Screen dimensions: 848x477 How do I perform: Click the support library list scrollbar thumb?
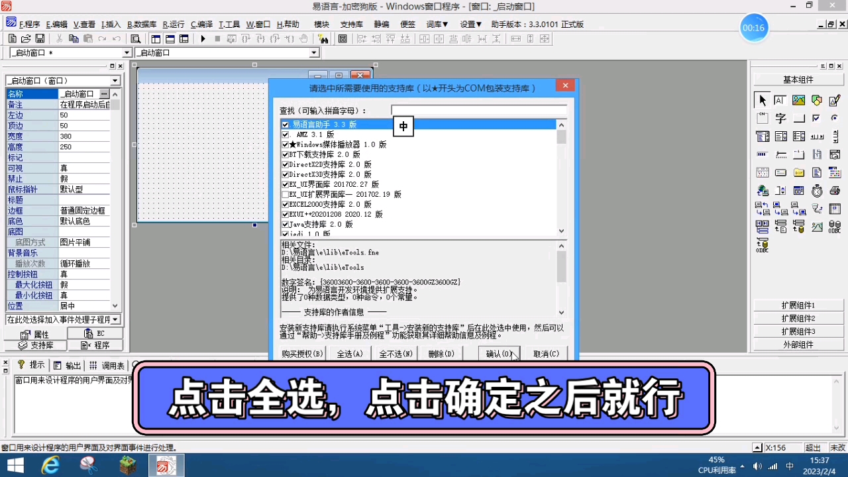click(x=562, y=136)
